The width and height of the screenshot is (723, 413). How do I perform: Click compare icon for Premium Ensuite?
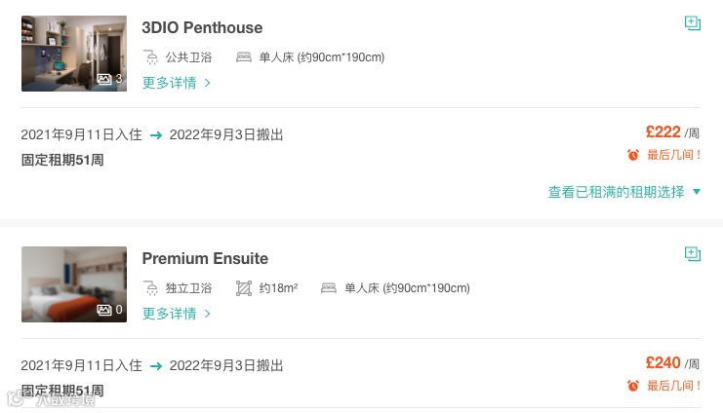tap(692, 254)
